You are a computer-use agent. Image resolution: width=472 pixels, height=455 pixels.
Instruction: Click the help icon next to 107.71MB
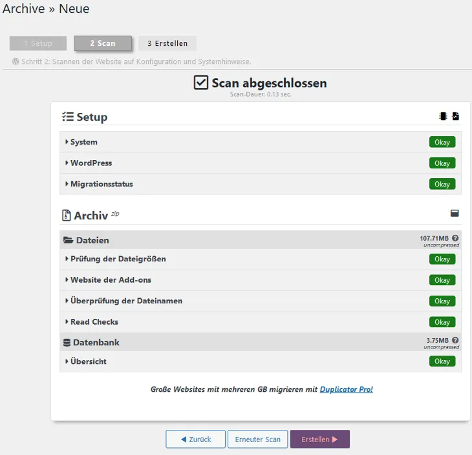tap(455, 238)
